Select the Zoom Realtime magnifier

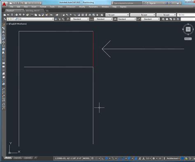(67, 15)
